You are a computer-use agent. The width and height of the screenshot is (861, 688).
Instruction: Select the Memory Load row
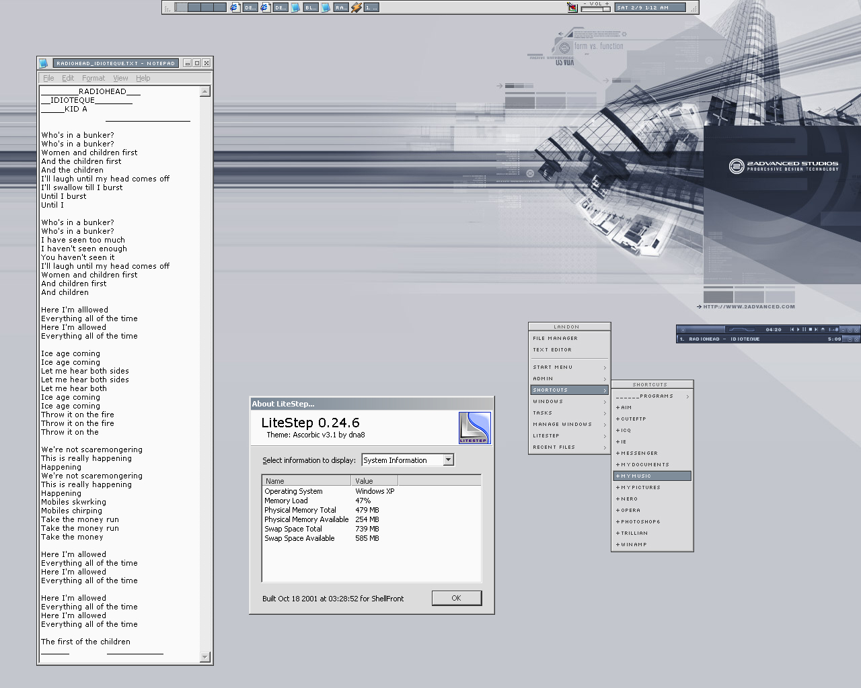click(371, 501)
